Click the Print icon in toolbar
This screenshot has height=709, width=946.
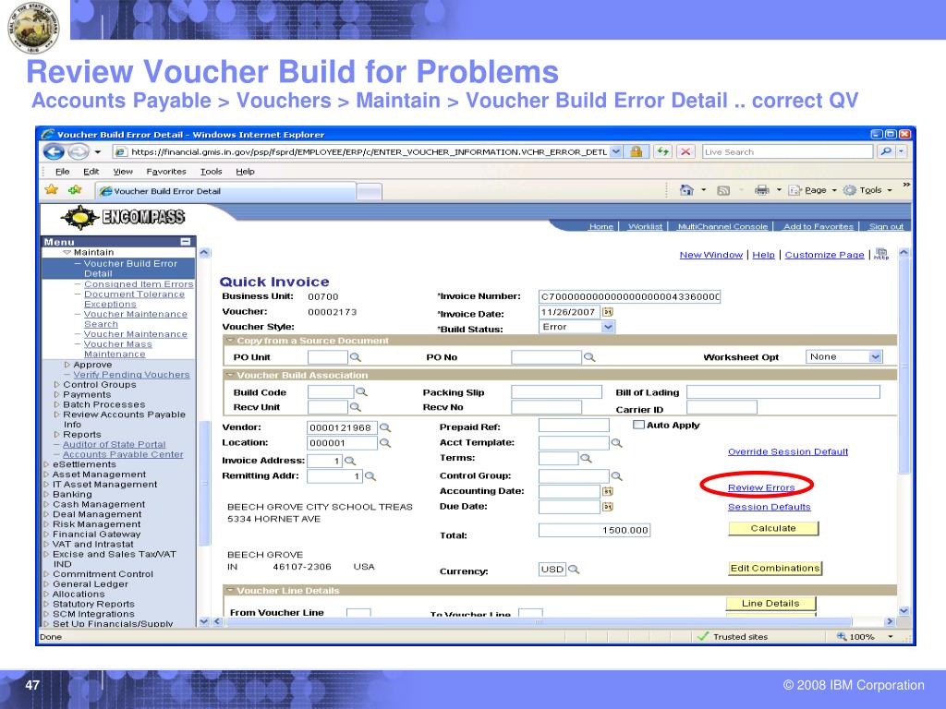(762, 190)
